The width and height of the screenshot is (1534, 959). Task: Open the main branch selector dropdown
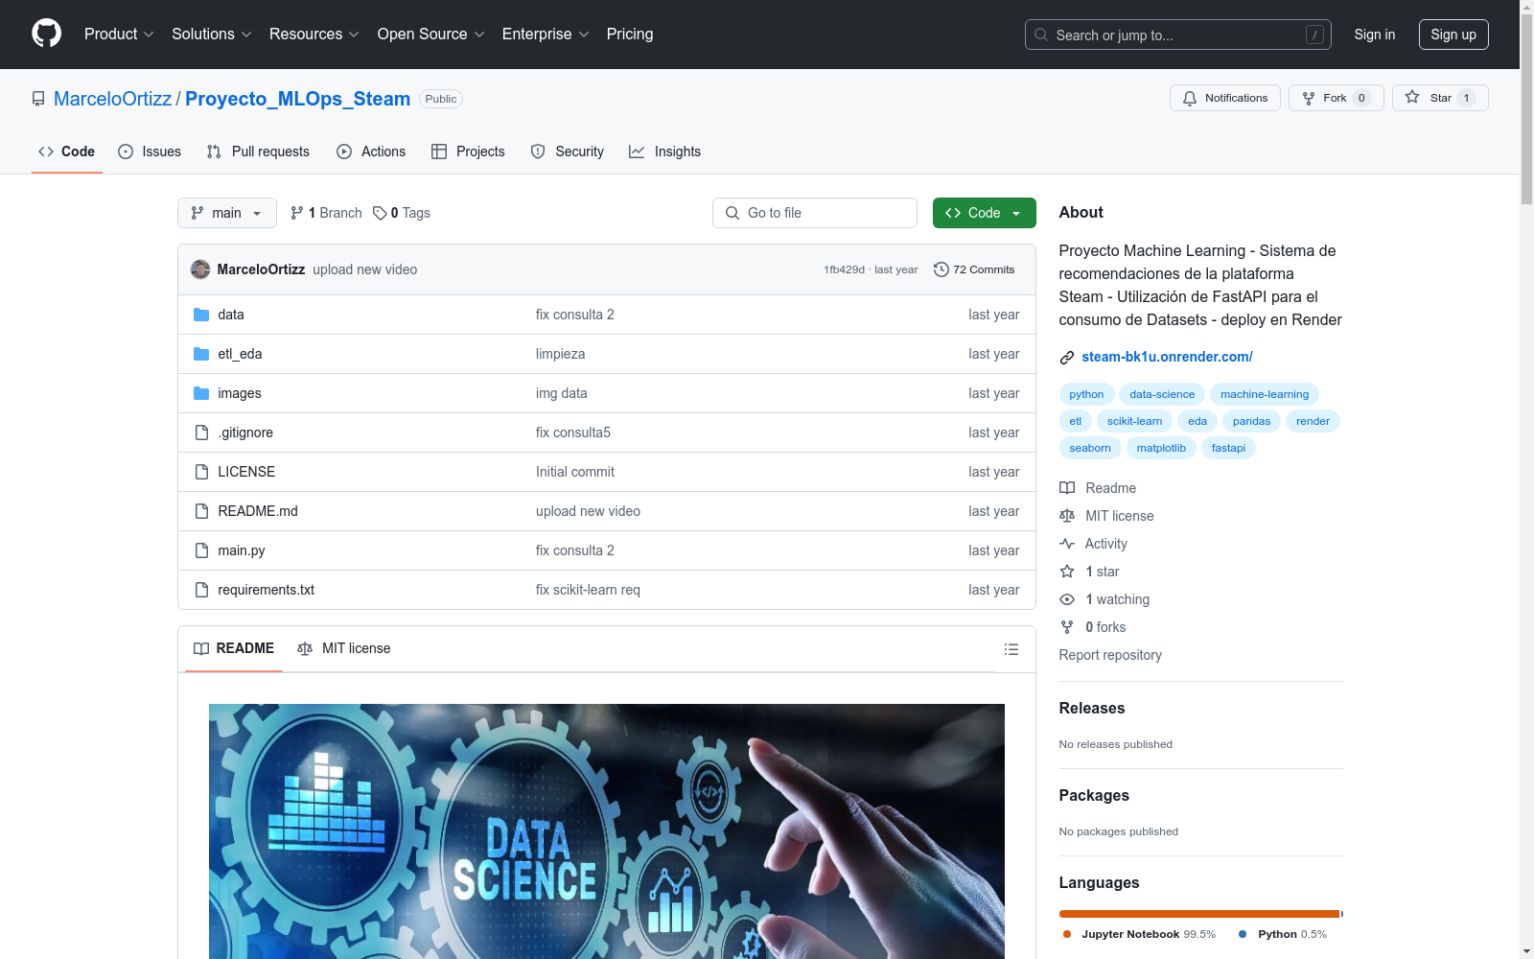pyautogui.click(x=227, y=213)
